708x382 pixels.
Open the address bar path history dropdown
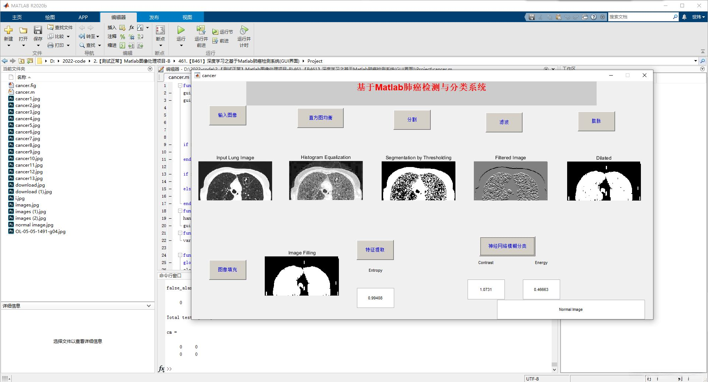[695, 61]
